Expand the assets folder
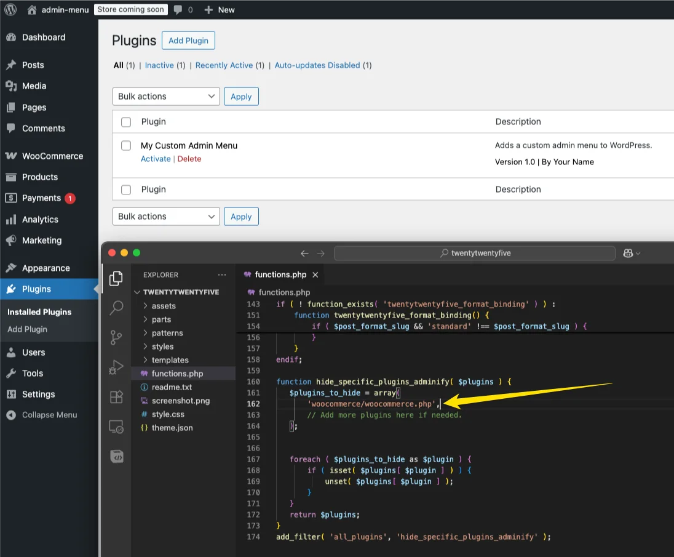This screenshot has height=557, width=674. pos(145,306)
